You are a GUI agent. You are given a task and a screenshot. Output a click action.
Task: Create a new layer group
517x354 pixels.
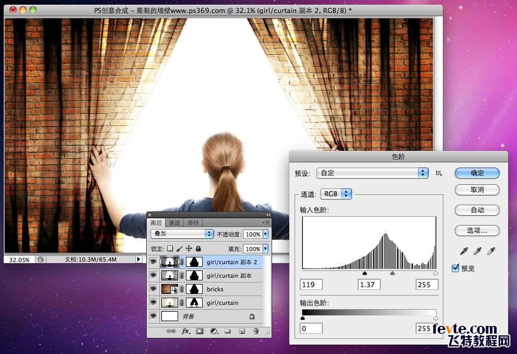[228, 331]
